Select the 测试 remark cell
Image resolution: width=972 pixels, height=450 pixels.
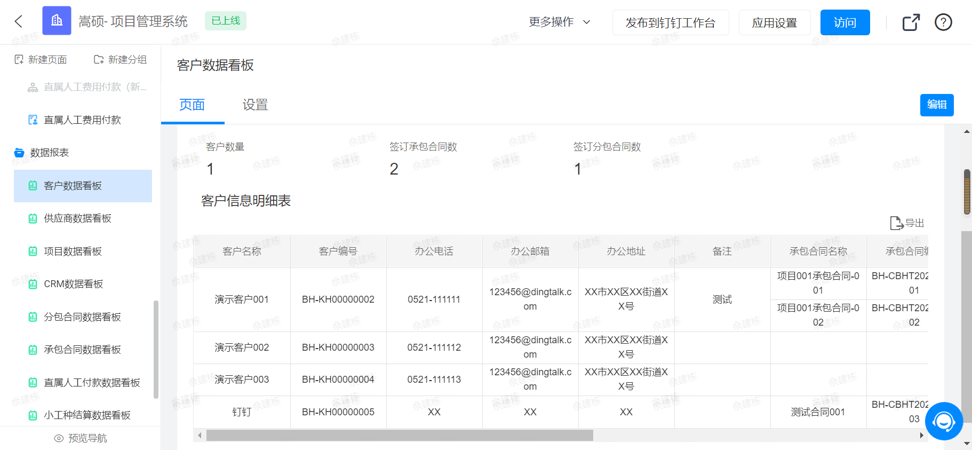(722, 299)
